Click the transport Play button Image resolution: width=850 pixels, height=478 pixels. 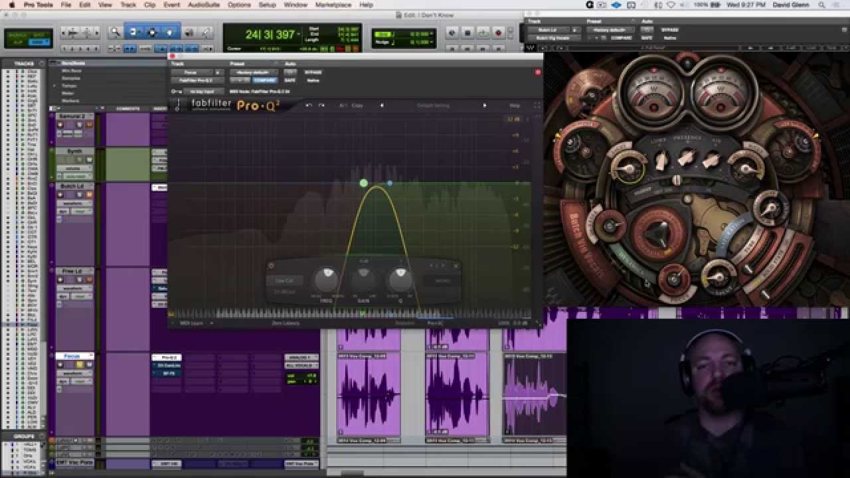click(x=483, y=33)
